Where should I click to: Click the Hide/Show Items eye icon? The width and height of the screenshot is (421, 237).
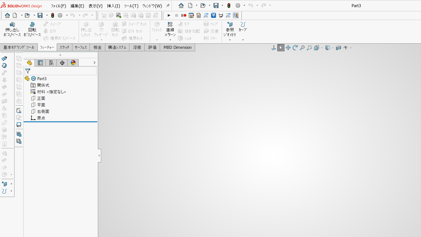(x=346, y=48)
